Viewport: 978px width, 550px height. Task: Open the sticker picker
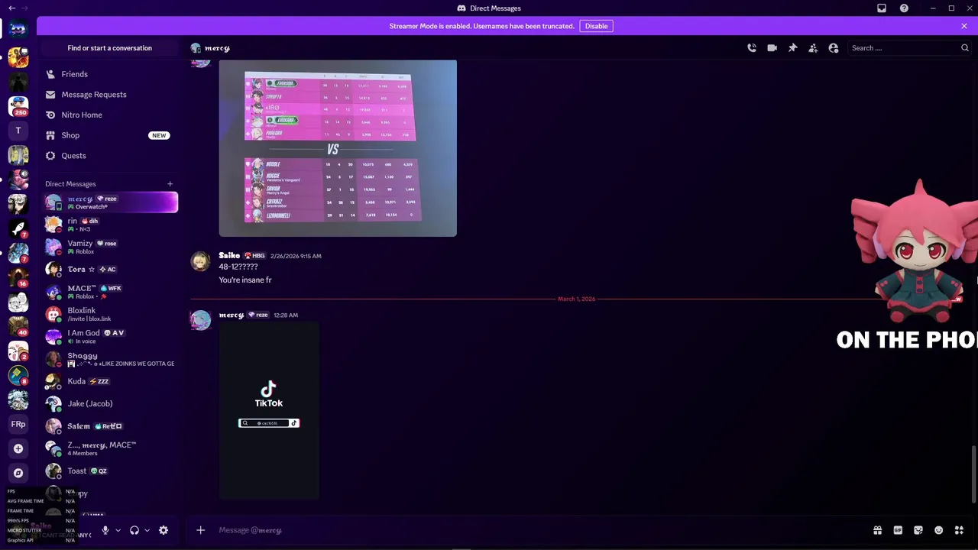point(918,530)
